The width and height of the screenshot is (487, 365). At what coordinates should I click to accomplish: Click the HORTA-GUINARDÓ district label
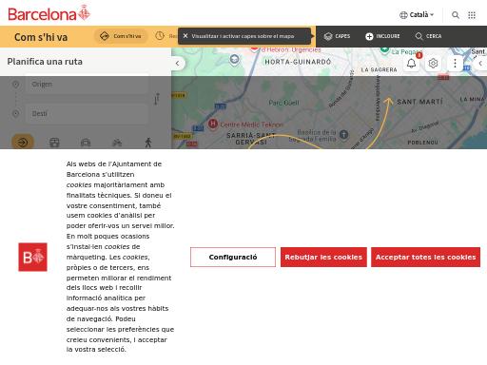[298, 62]
